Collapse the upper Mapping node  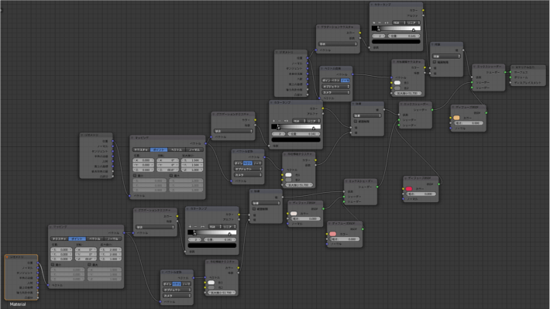132,138
